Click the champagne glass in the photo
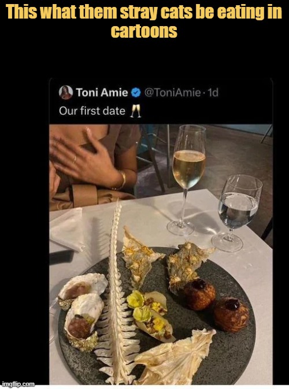Screen dimensions: 289x389 (x=189, y=180)
